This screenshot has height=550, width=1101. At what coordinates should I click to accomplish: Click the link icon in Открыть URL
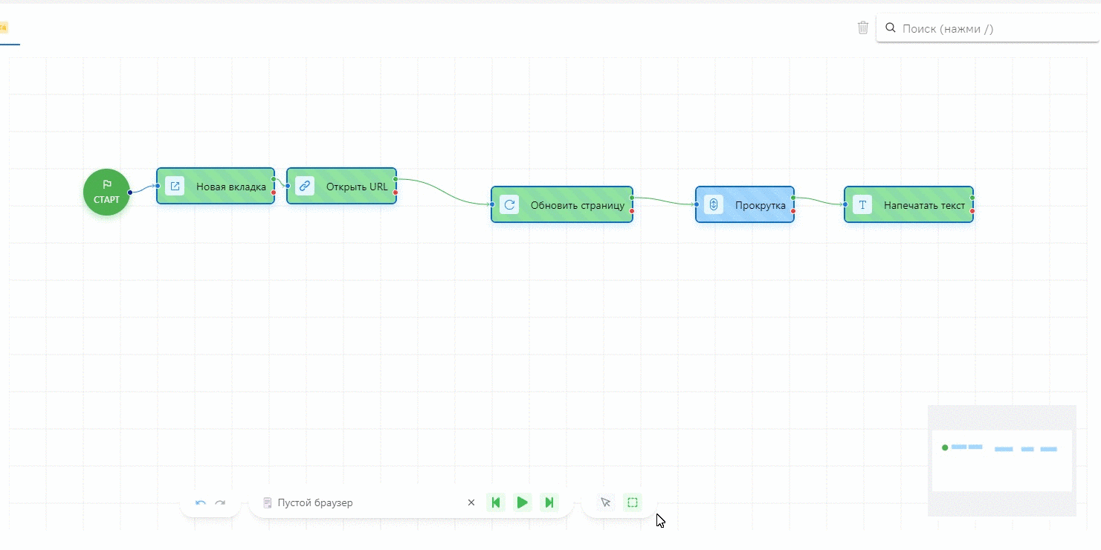(x=305, y=187)
